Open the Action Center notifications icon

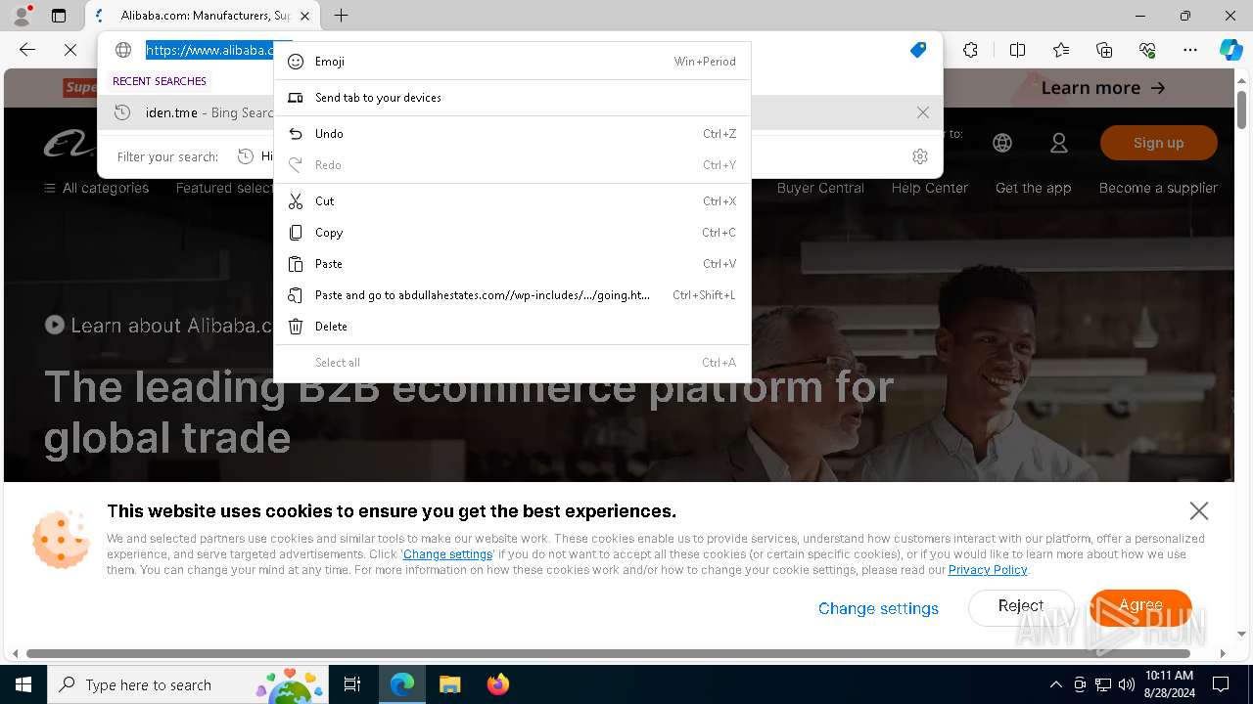[x=1221, y=684]
